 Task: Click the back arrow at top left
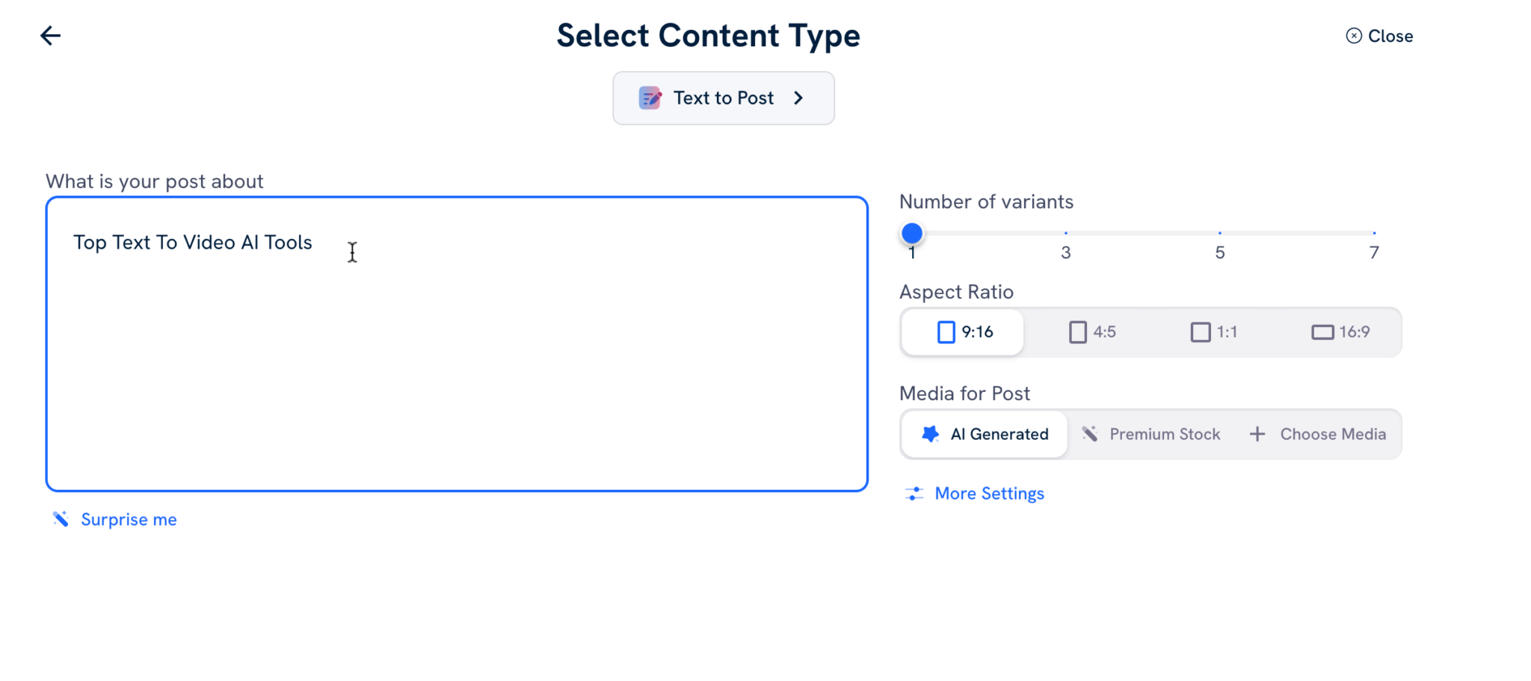50,35
